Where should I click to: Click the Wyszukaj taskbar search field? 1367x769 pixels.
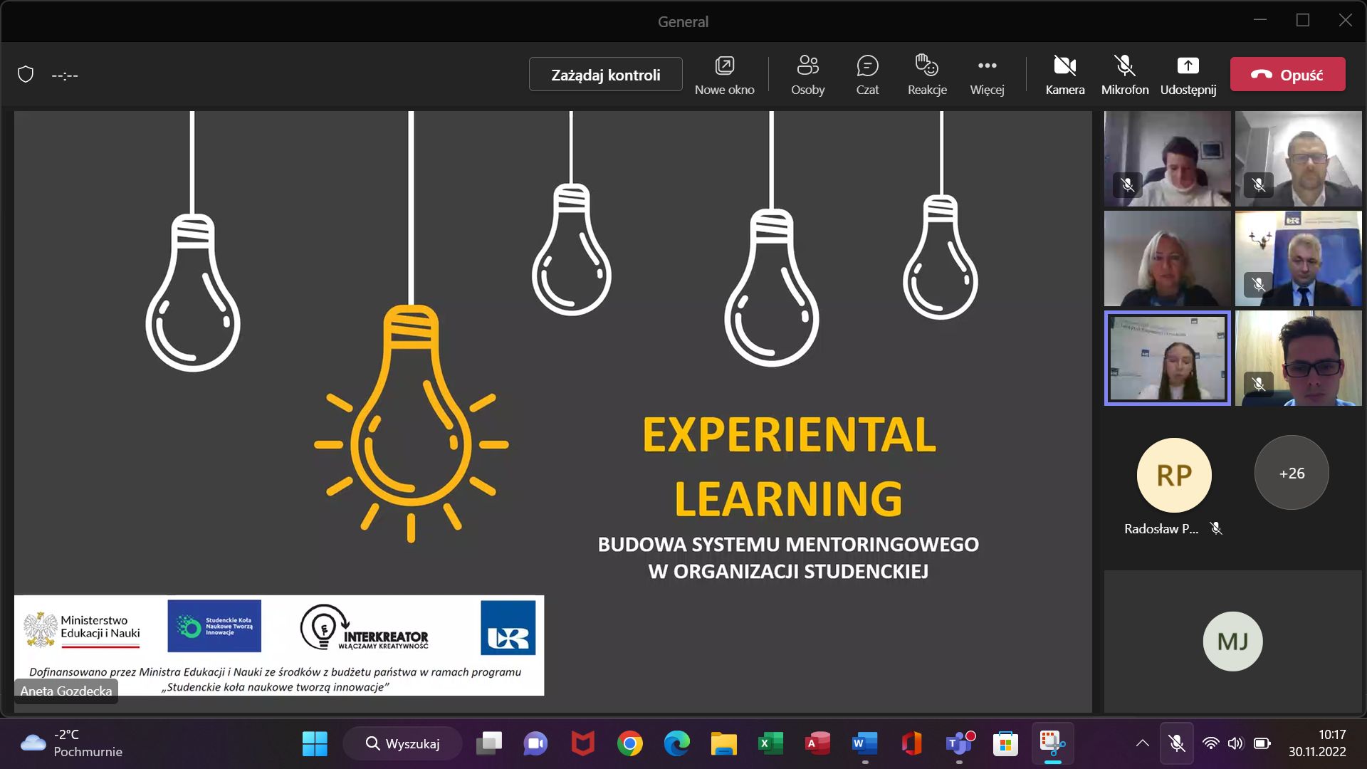403,743
